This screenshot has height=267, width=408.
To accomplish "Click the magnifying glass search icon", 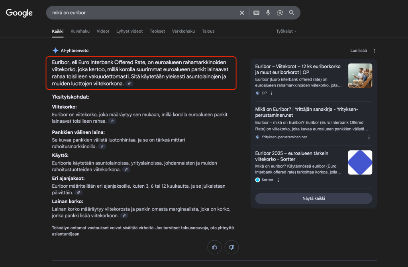I will point(292,13).
